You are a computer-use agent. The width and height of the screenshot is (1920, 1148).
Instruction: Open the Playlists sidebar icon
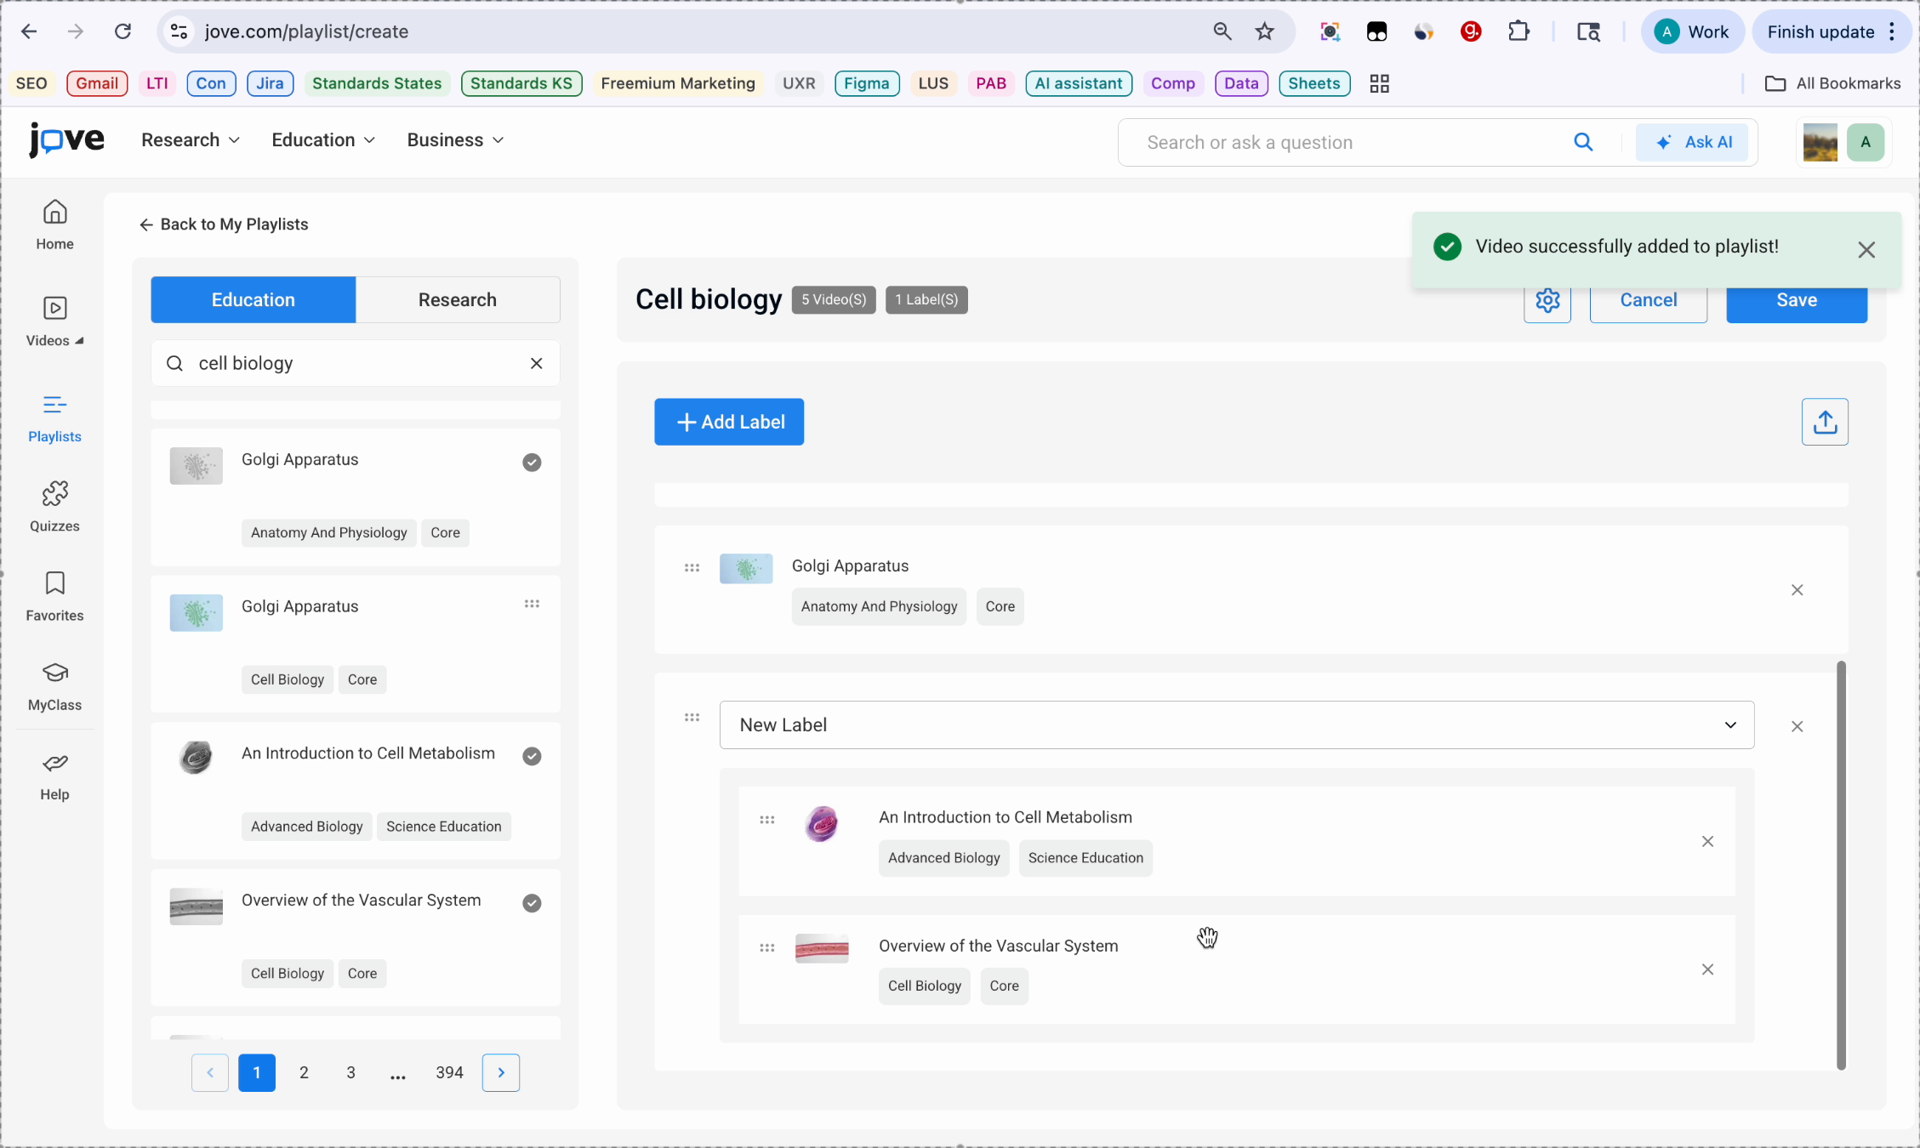point(55,418)
